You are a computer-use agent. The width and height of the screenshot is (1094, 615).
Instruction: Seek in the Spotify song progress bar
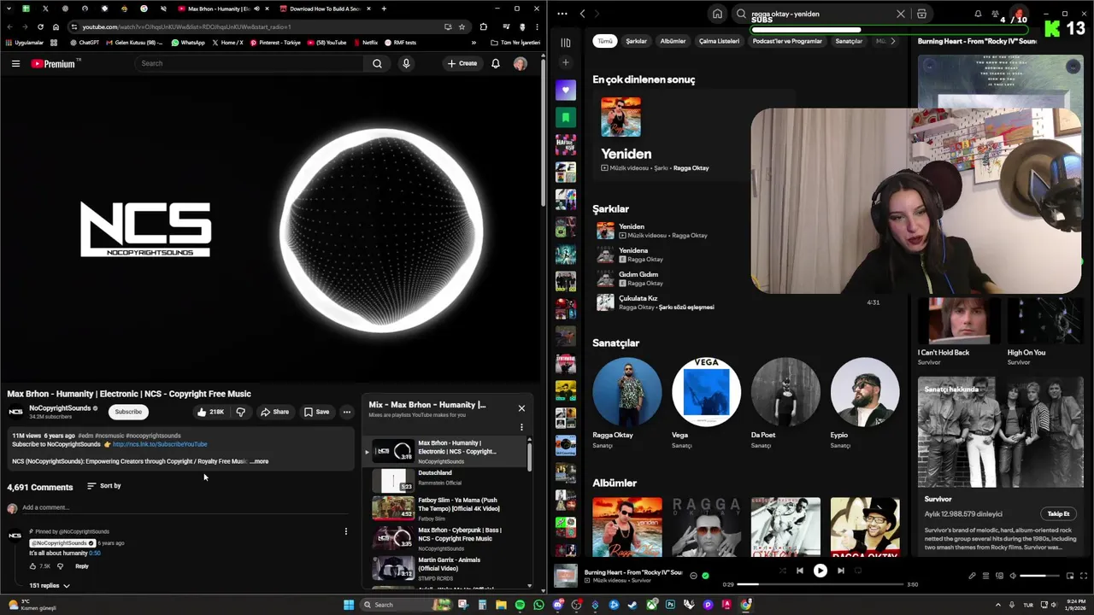pyautogui.click(x=820, y=584)
